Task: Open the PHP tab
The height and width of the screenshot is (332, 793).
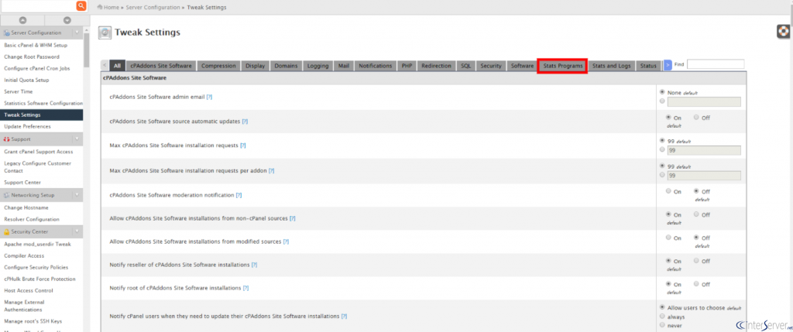Action: tap(407, 67)
